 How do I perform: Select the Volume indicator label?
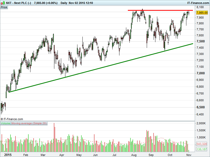click(6, 123)
